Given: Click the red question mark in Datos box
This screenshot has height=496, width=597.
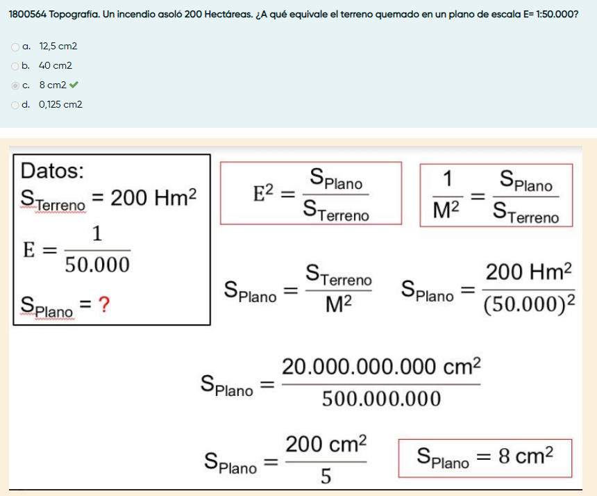Looking at the screenshot, I should tap(104, 305).
